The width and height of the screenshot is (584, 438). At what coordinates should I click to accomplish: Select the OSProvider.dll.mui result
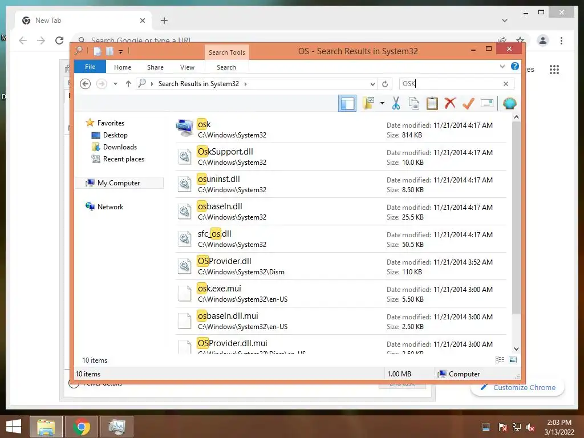tap(341, 344)
